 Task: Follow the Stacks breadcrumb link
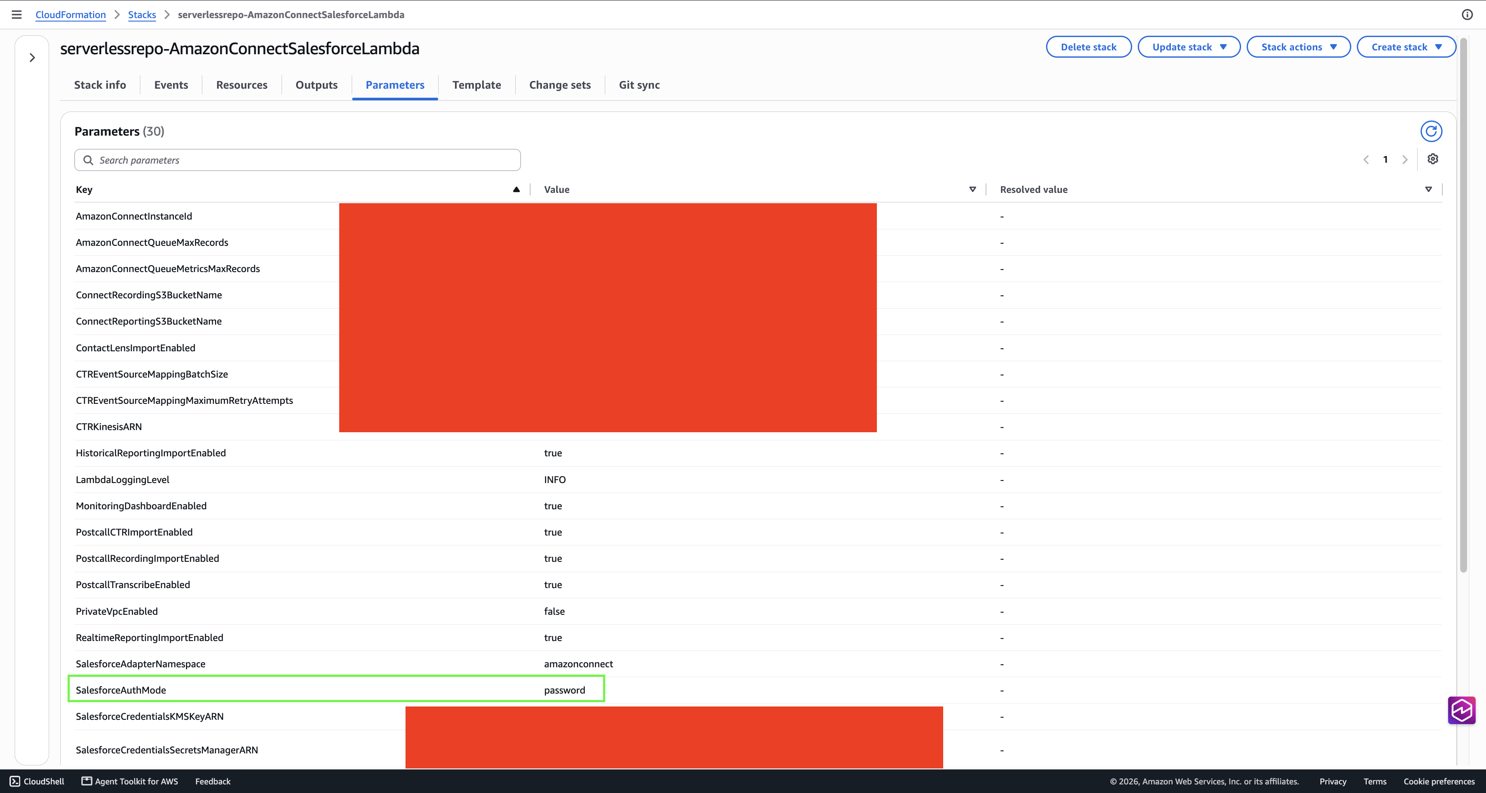coord(142,14)
